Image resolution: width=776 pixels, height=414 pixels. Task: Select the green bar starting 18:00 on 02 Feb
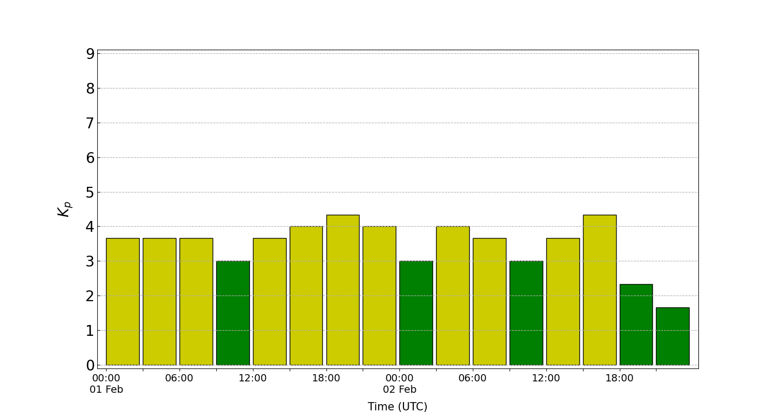[636, 324]
